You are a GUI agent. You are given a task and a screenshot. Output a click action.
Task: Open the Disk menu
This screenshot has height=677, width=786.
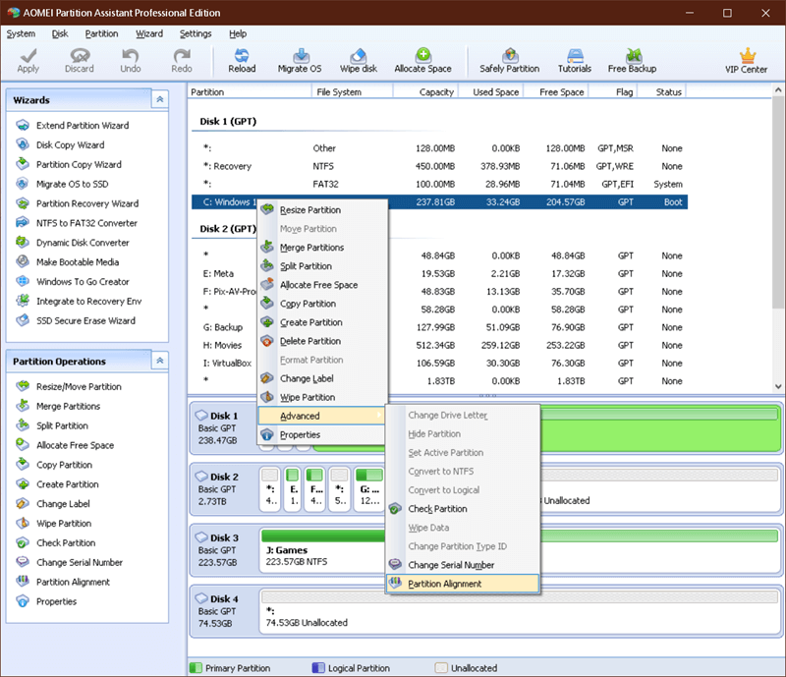(x=60, y=33)
